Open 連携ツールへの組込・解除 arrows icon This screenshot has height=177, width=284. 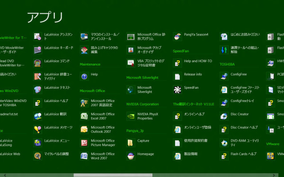point(224,50)
